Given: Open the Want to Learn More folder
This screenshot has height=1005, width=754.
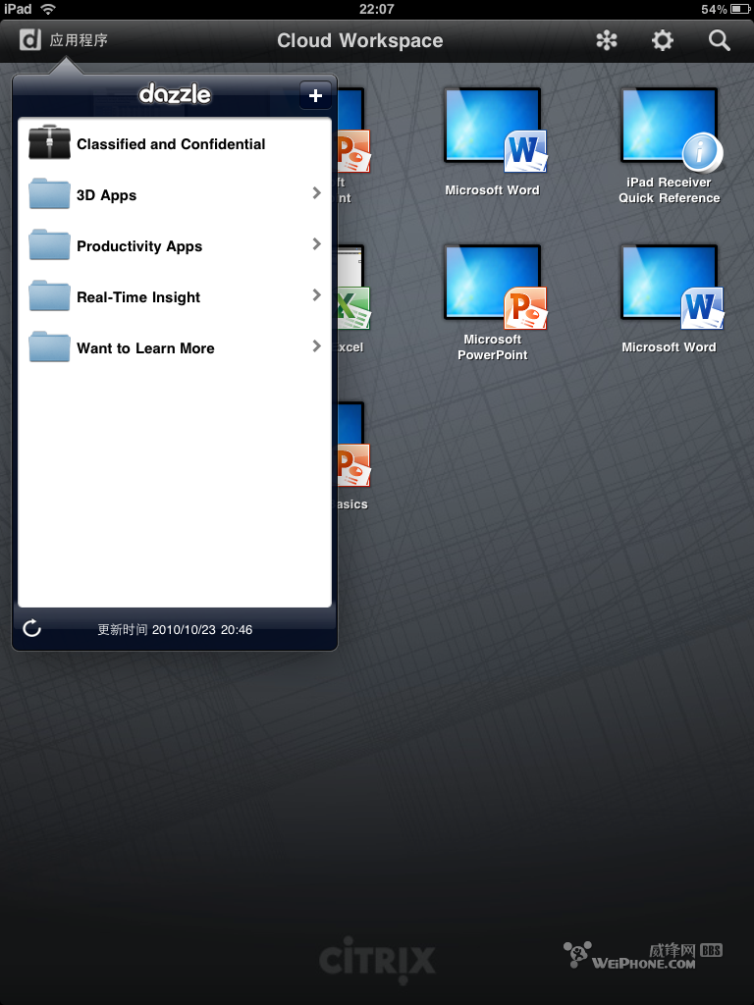Looking at the screenshot, I should [175, 348].
